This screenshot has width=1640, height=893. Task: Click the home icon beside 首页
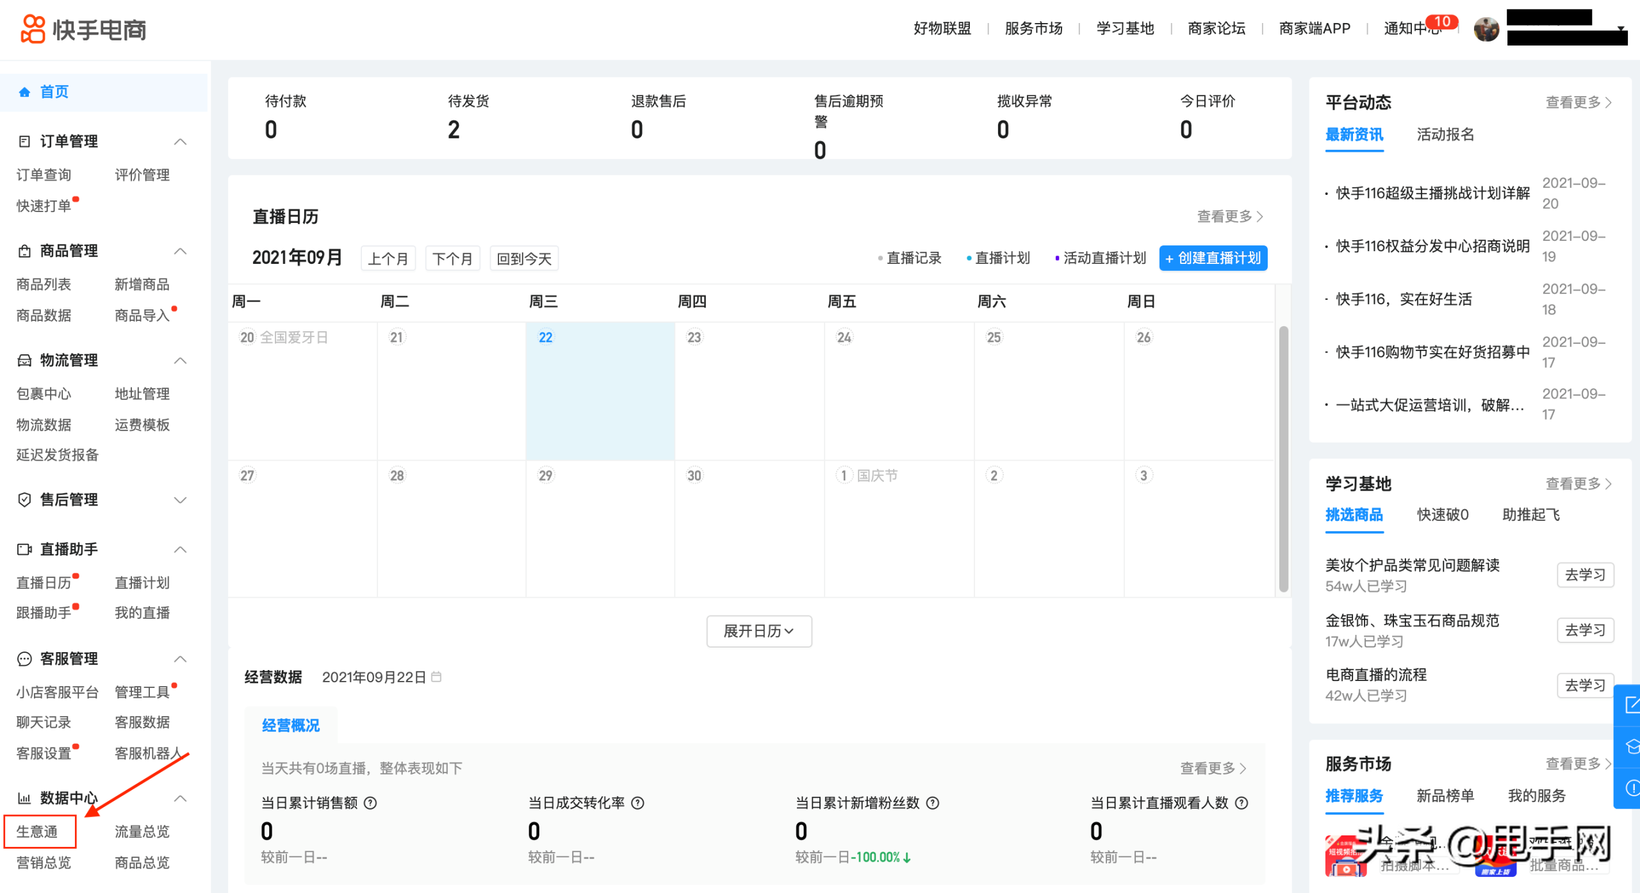coord(24,92)
